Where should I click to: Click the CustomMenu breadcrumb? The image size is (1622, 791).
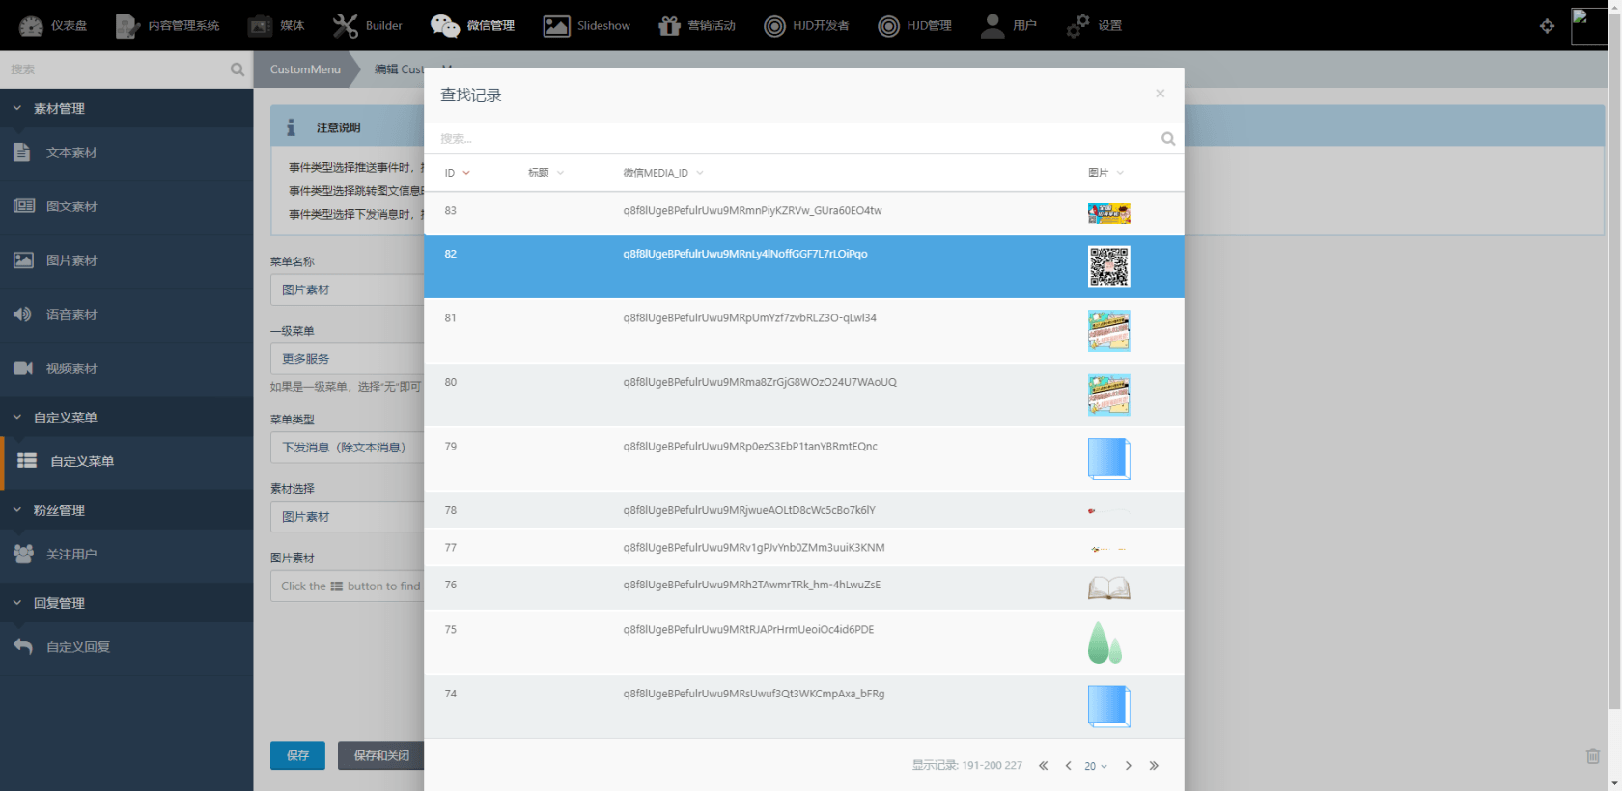point(305,69)
